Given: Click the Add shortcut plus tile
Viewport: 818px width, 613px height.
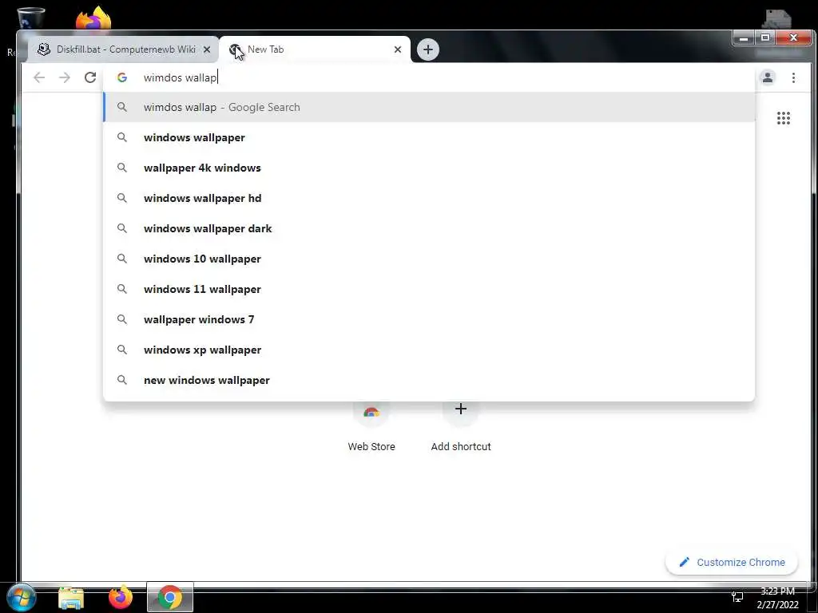Looking at the screenshot, I should 461,428.
